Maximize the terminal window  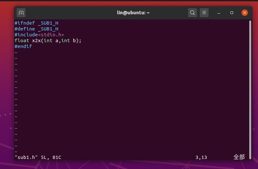coord(232,13)
